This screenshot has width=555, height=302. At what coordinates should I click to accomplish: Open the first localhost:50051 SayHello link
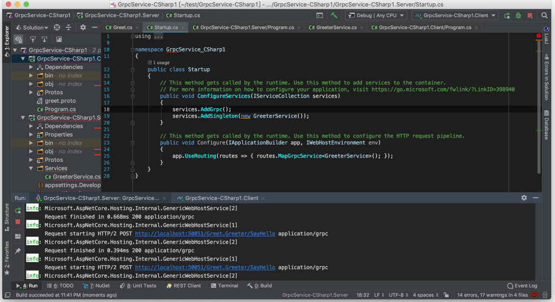coord(205,233)
